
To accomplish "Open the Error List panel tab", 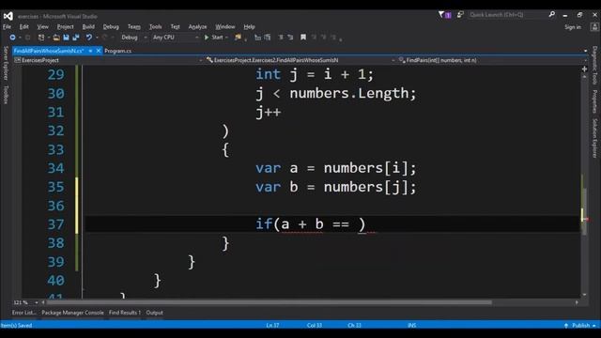I will click(23, 313).
